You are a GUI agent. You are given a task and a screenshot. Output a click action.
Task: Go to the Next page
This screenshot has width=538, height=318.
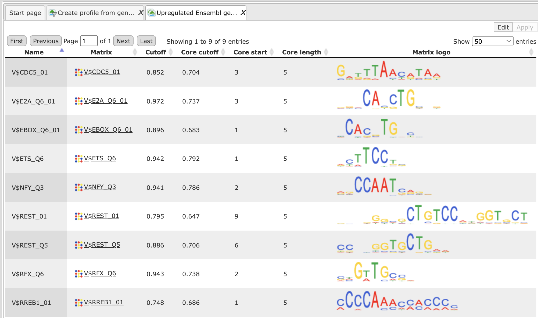123,41
